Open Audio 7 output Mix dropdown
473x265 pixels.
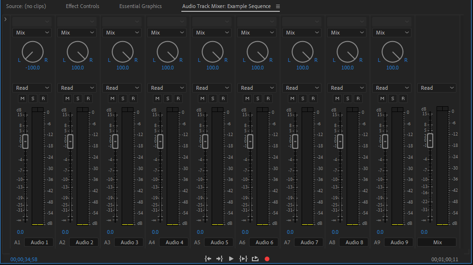(302, 33)
